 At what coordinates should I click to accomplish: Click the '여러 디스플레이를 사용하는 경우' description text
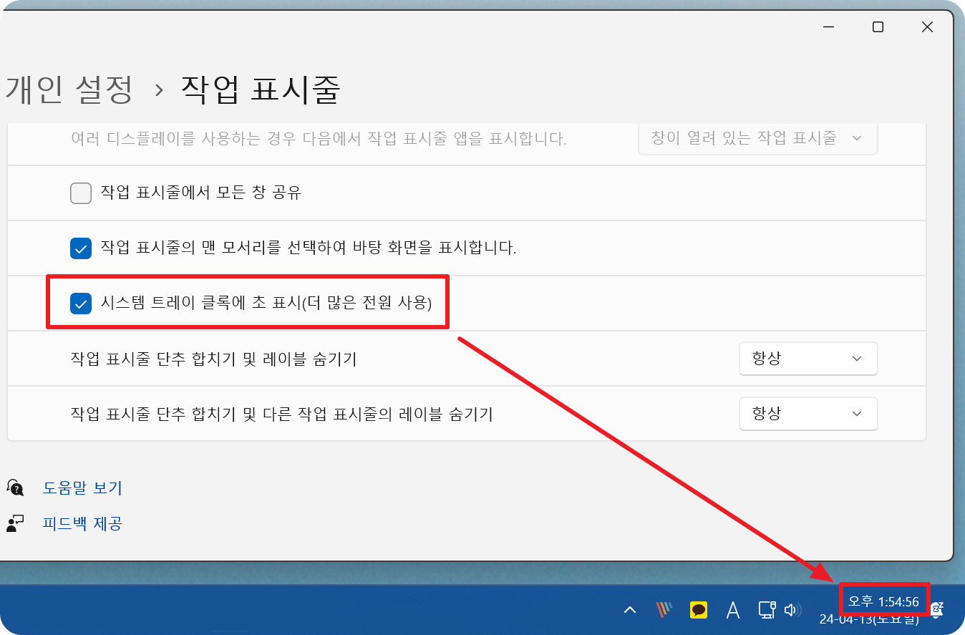pos(319,139)
